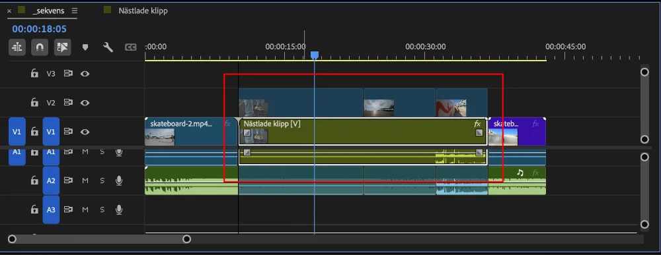Toggle sync lock on track A3
Image resolution: width=661 pixels, height=255 pixels.
(x=68, y=210)
